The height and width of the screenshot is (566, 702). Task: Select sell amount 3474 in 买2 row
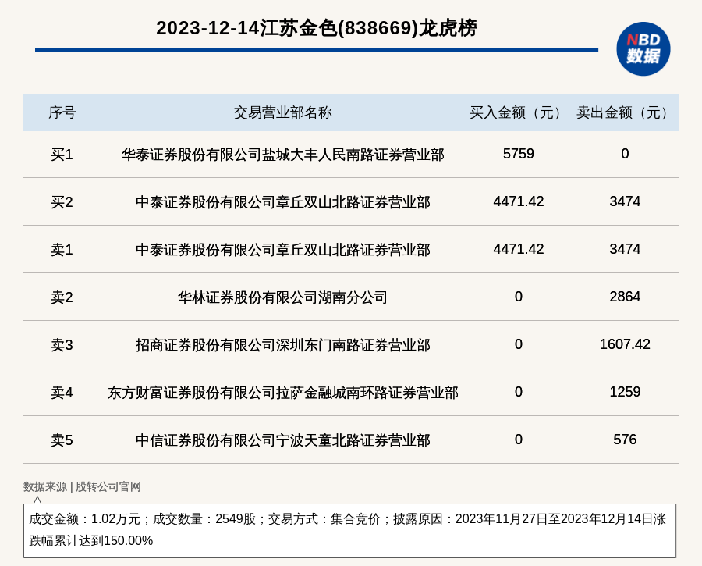click(x=625, y=201)
